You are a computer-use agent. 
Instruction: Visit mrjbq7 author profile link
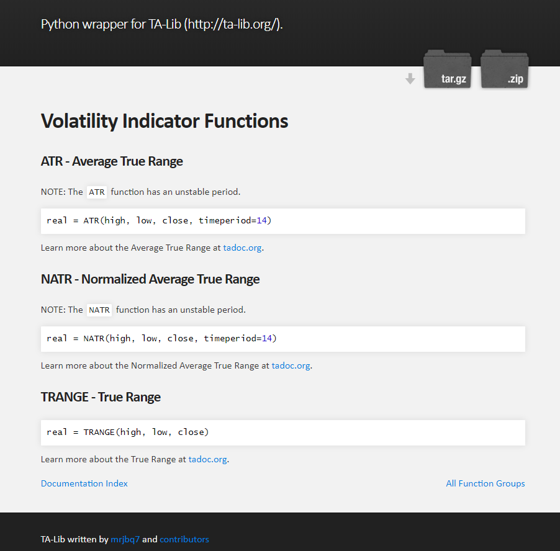pyautogui.click(x=125, y=539)
